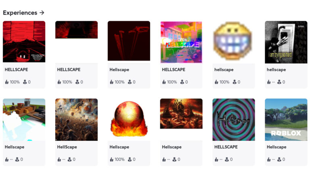Open the fiery demon landscape Hellscape thumbnail
This screenshot has width=310, height=174.
(x=181, y=114)
